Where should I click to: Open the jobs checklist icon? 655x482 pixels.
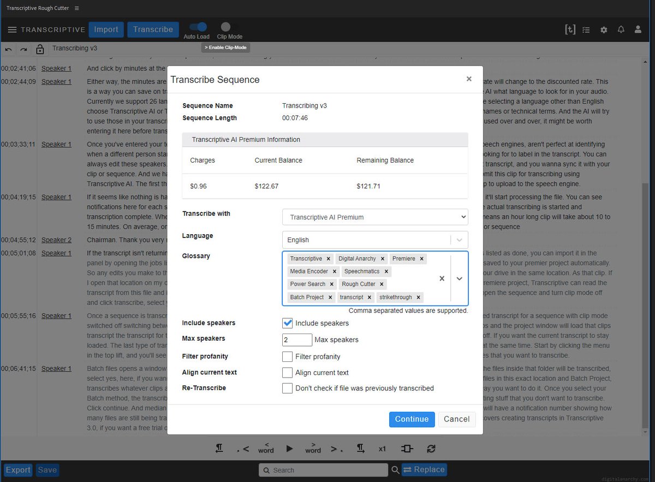(586, 30)
